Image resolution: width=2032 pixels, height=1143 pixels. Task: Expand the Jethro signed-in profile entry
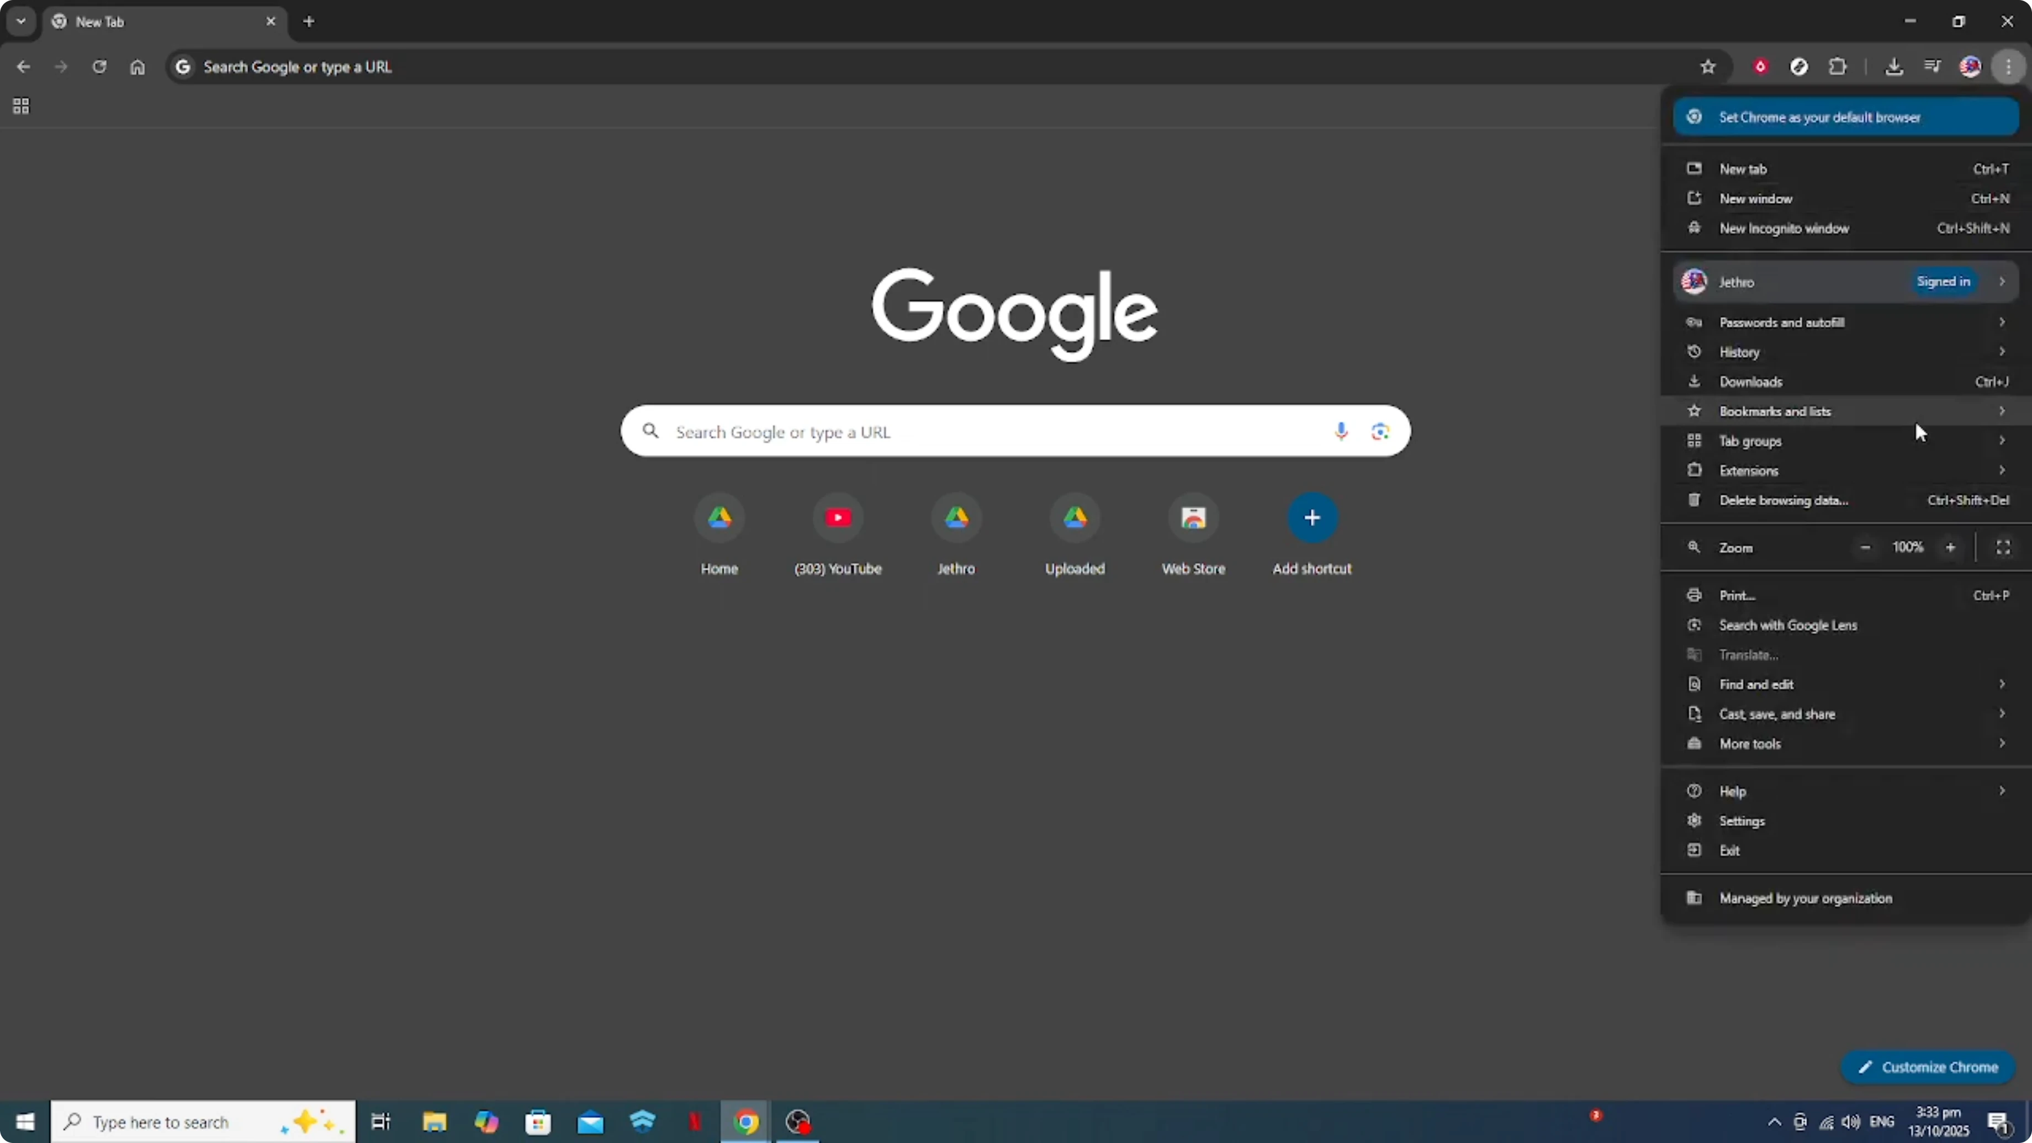pyautogui.click(x=1845, y=282)
